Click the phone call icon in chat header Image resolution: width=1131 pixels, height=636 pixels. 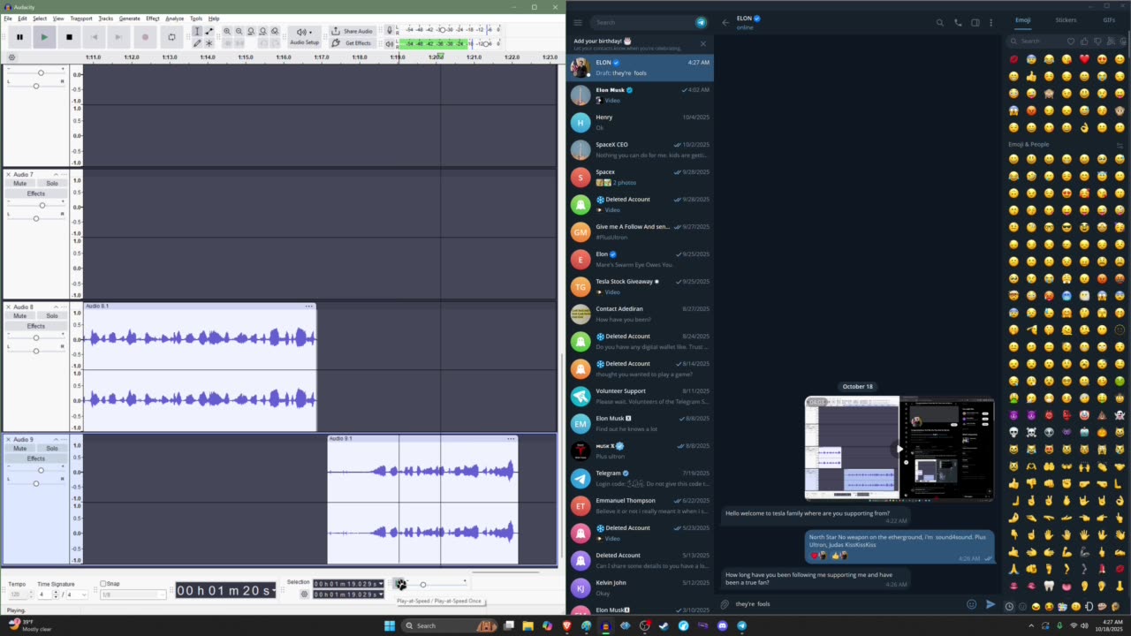point(958,22)
